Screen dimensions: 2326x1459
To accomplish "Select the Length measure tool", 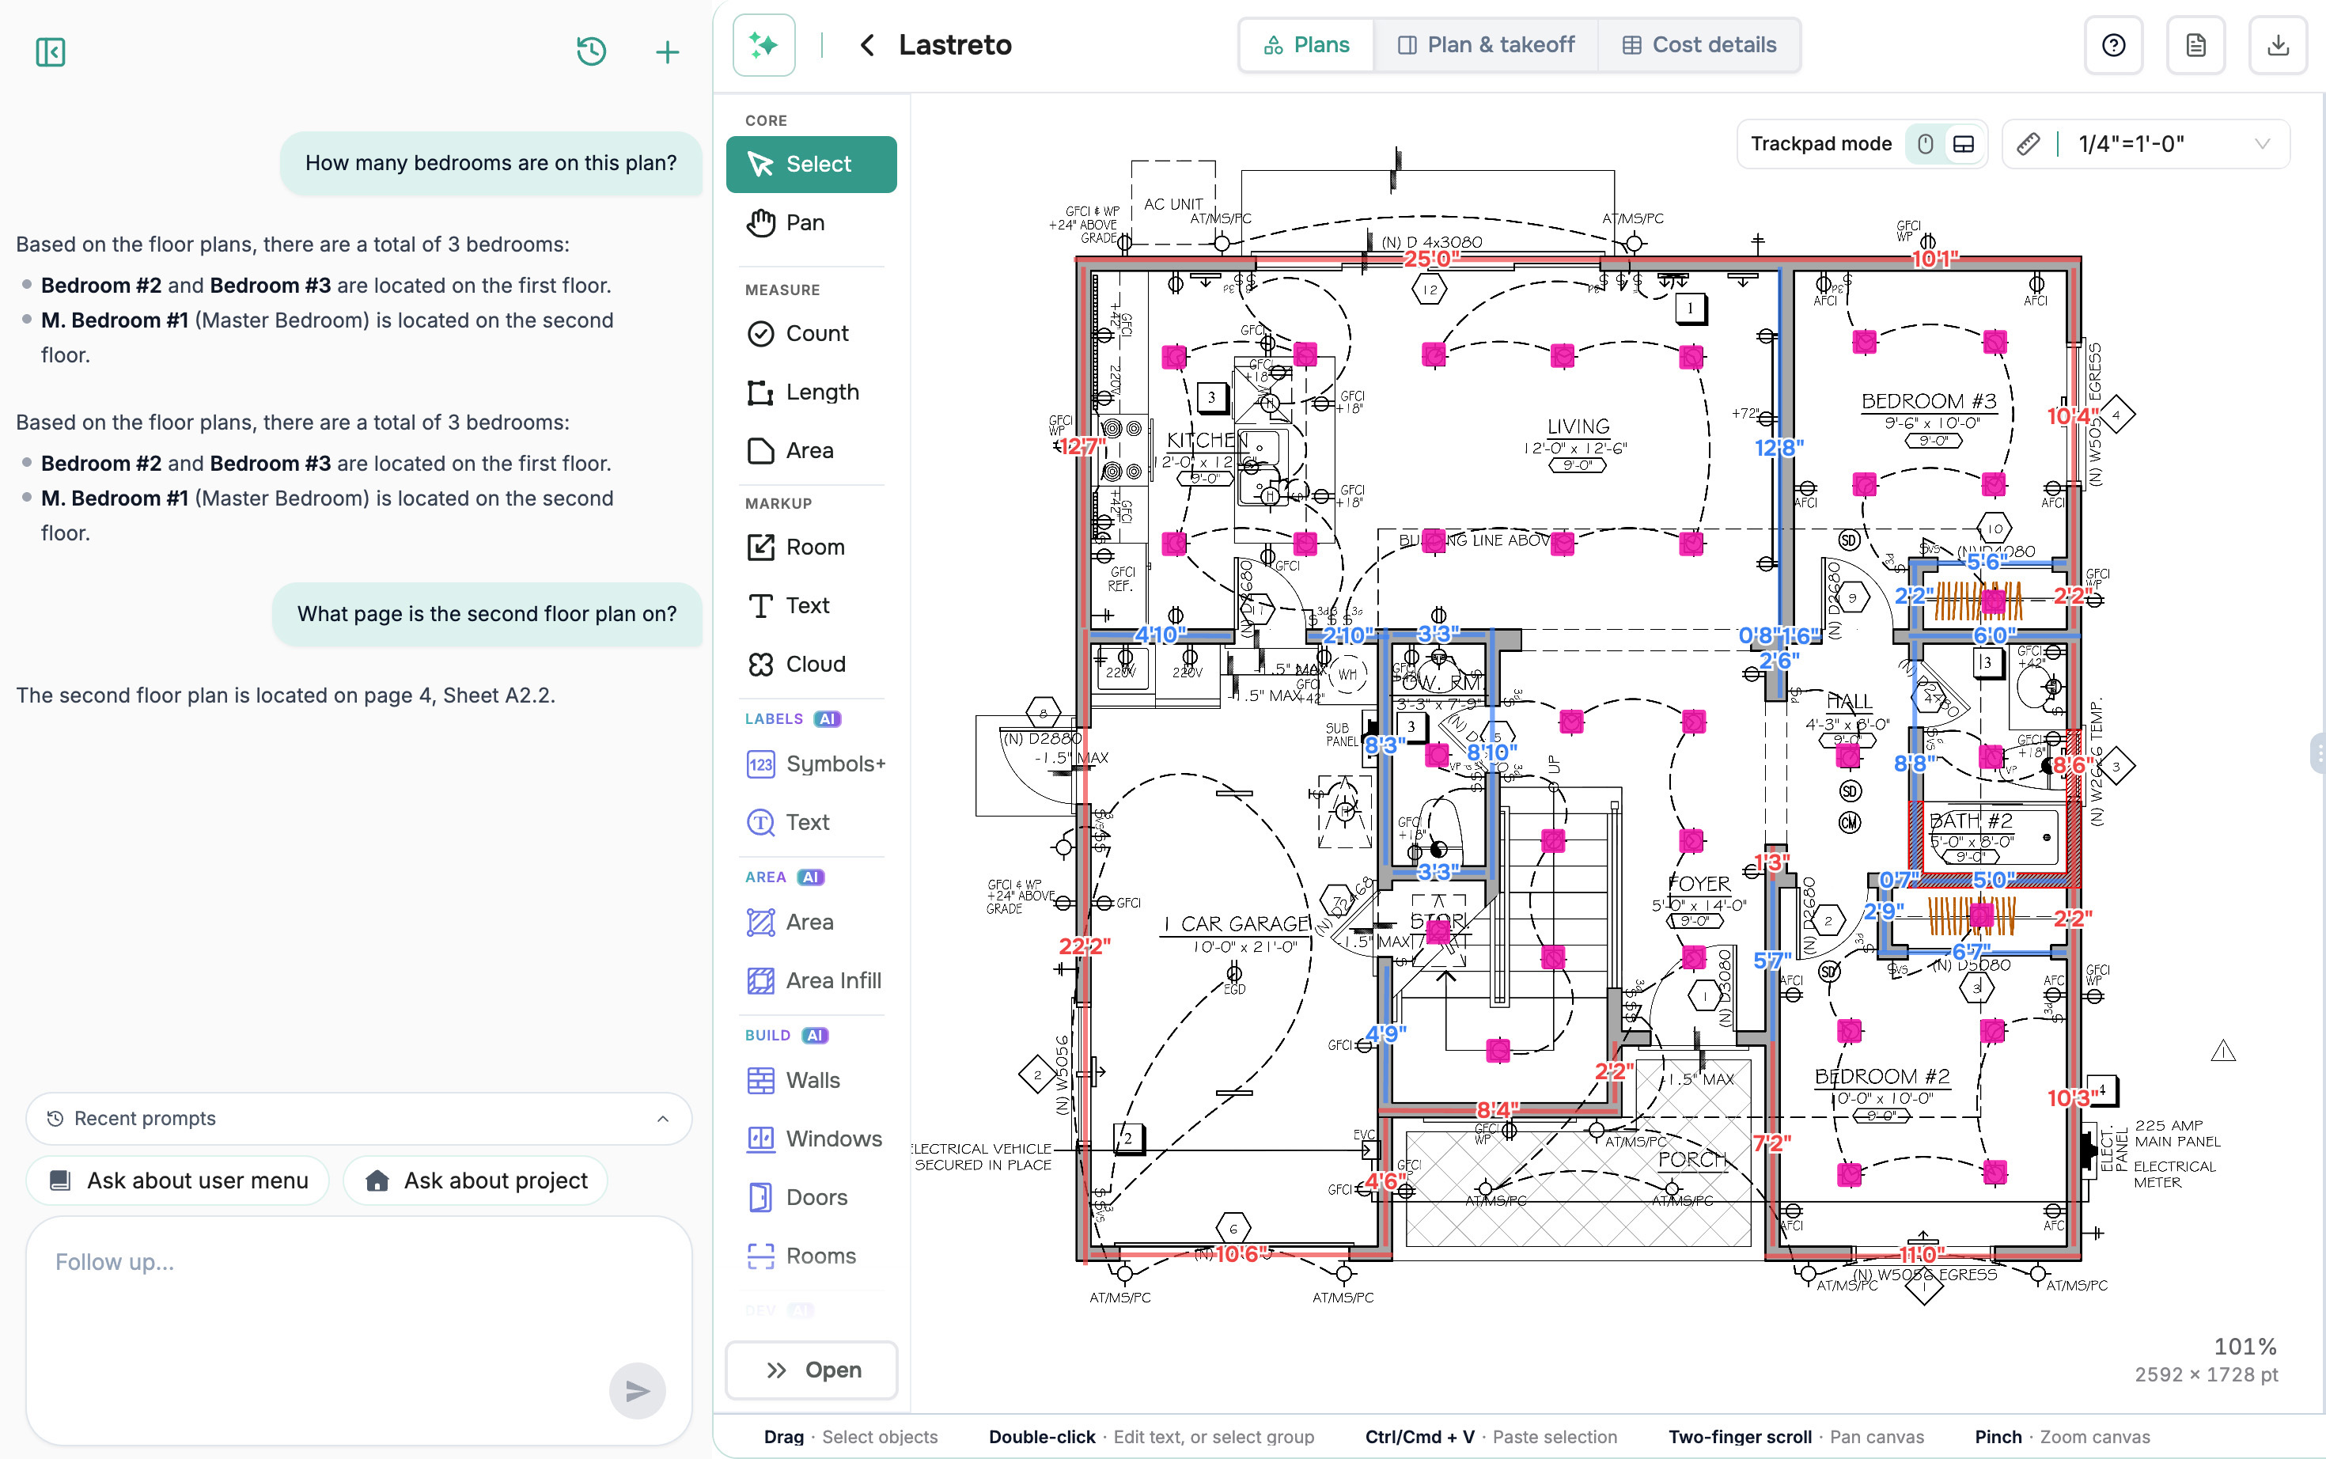I will [812, 392].
